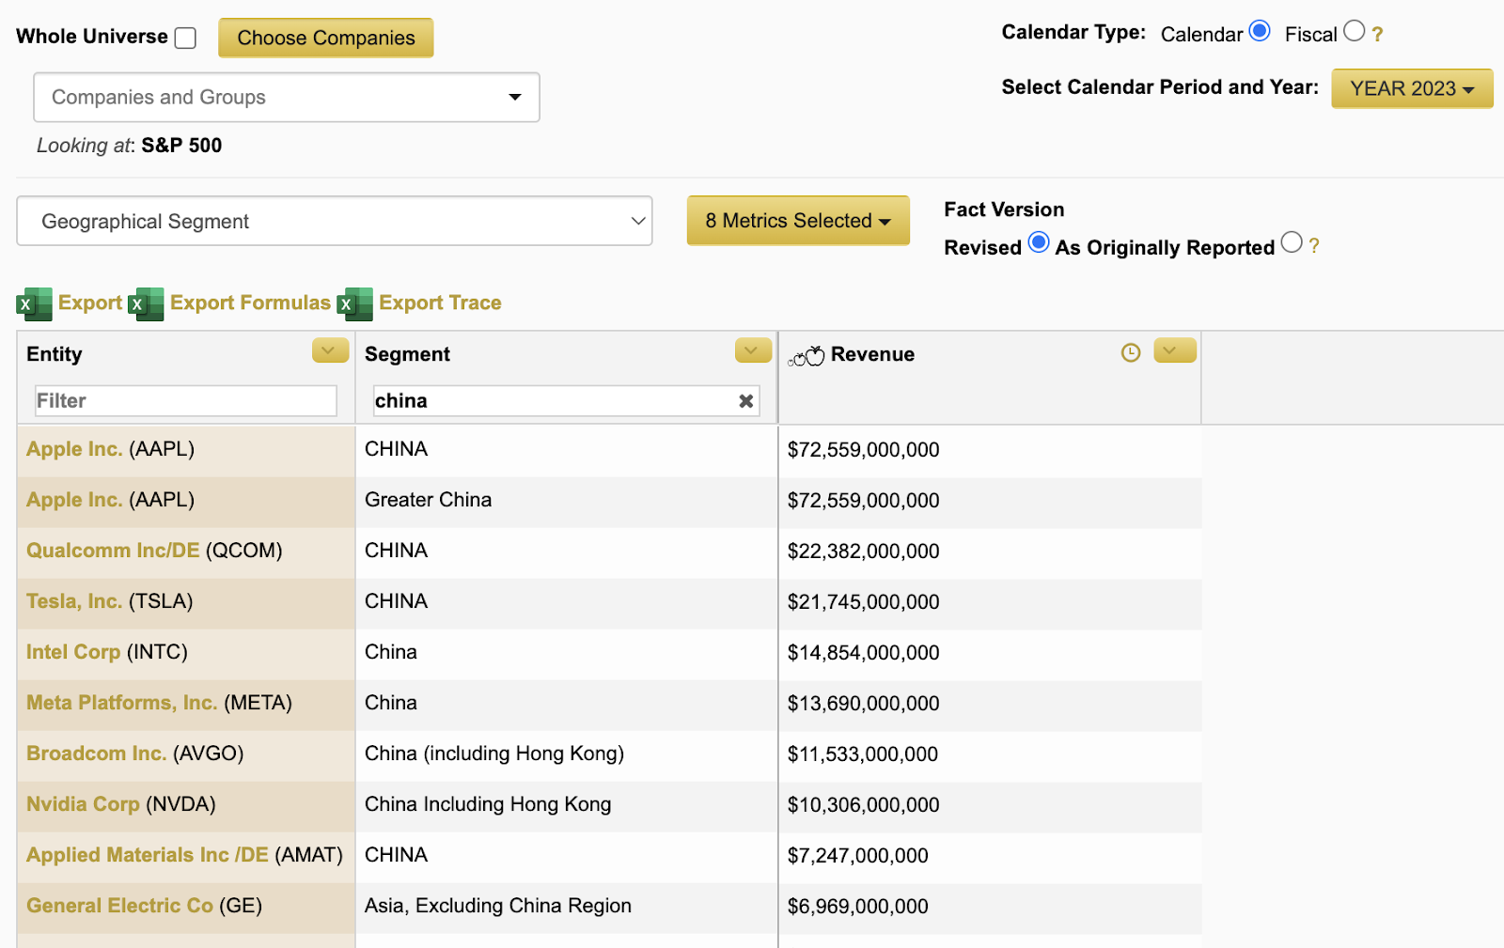Open Segment column options arrow
The height and width of the screenshot is (948, 1504).
pos(753,350)
